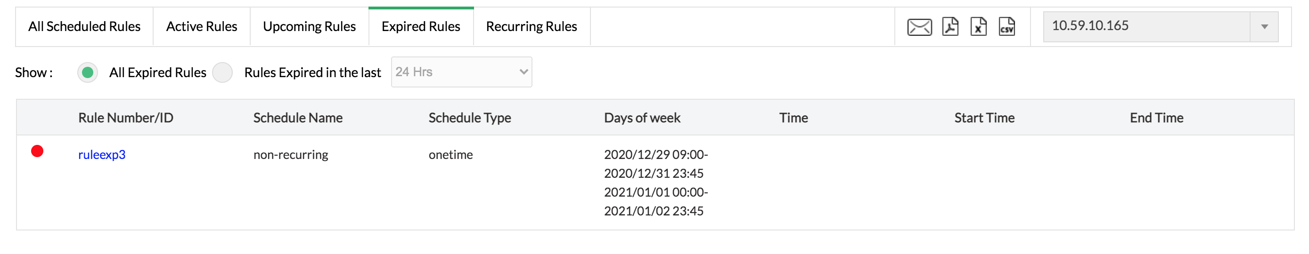Export the report as PDF
Image resolution: width=1309 pixels, height=254 pixels.
pyautogui.click(x=950, y=27)
